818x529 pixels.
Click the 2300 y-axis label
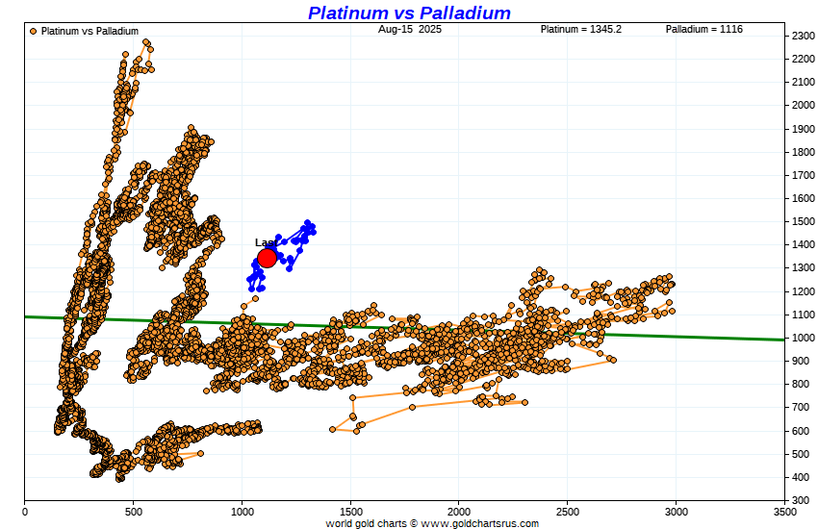click(804, 36)
